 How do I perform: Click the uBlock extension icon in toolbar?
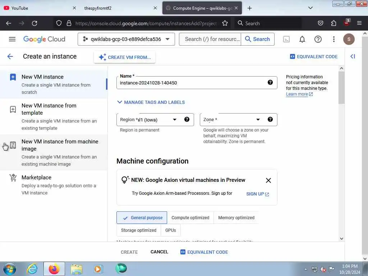[346, 23]
